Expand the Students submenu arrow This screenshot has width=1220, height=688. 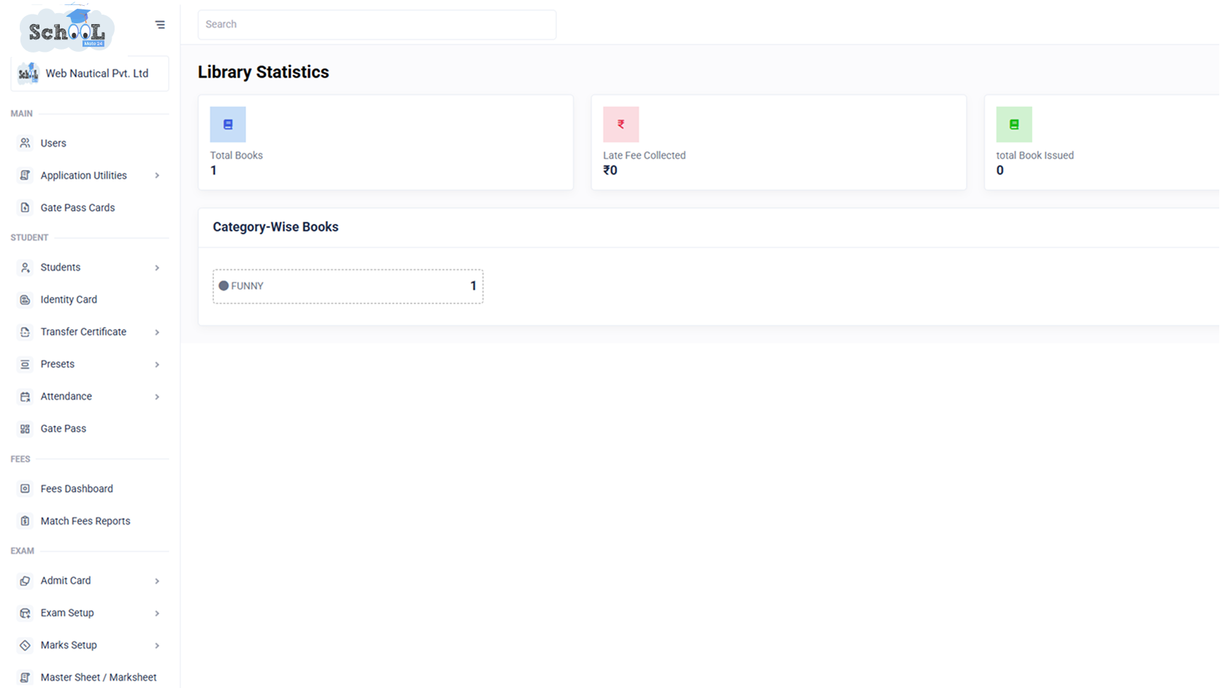157,268
